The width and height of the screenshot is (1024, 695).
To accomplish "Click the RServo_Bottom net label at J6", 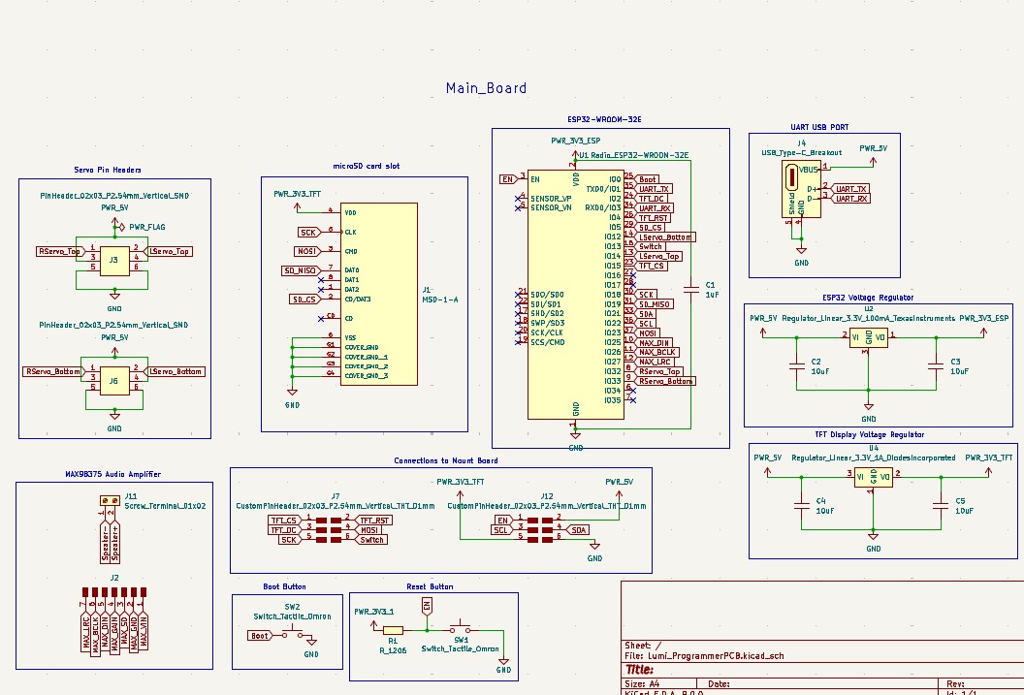I will point(52,372).
